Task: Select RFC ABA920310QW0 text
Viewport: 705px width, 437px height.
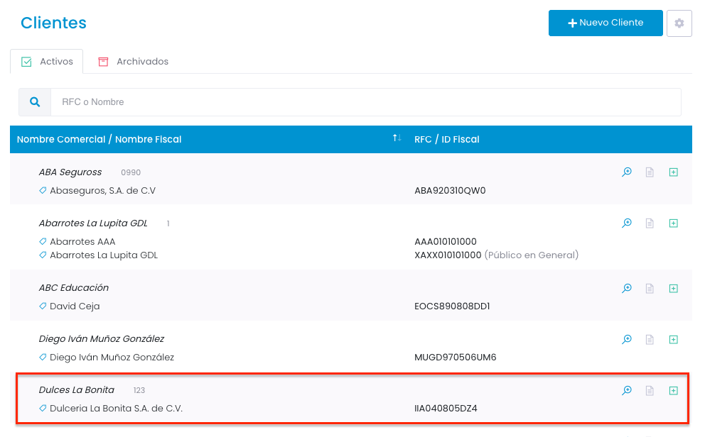Action: (x=450, y=190)
